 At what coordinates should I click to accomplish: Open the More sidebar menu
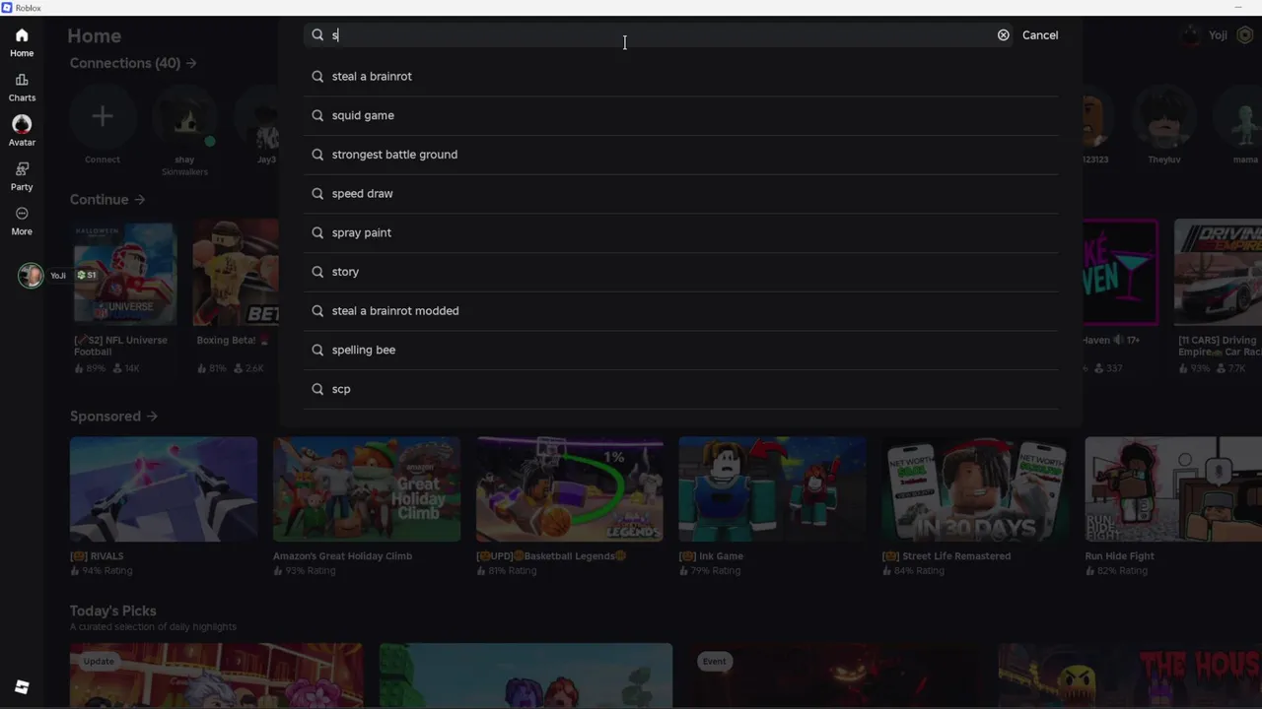22,221
